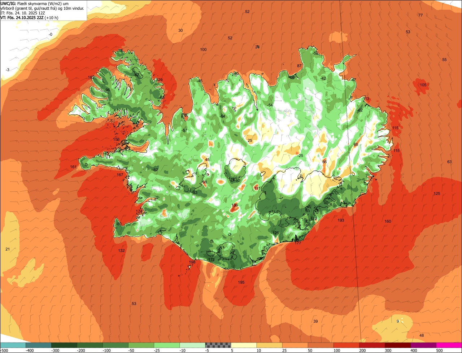Click the map value '136' in central Iceland
The image size is (462, 353).
pos(235,205)
